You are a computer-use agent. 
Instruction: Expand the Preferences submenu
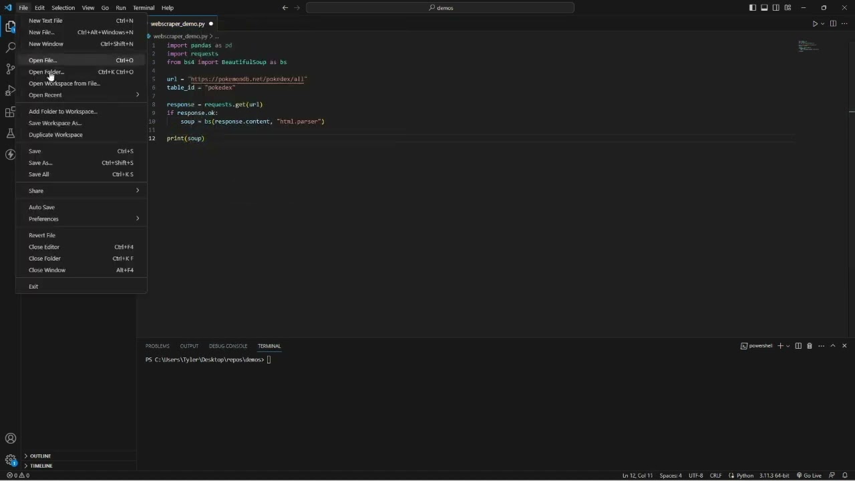click(x=81, y=219)
